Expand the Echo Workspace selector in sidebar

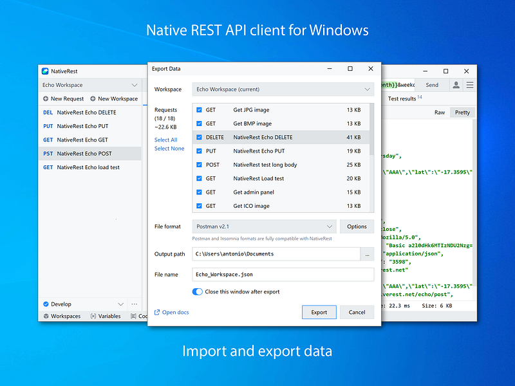(x=90, y=85)
